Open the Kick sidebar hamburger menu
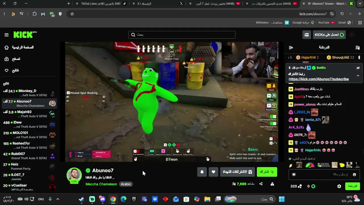This screenshot has width=364, height=205. tap(7, 35)
